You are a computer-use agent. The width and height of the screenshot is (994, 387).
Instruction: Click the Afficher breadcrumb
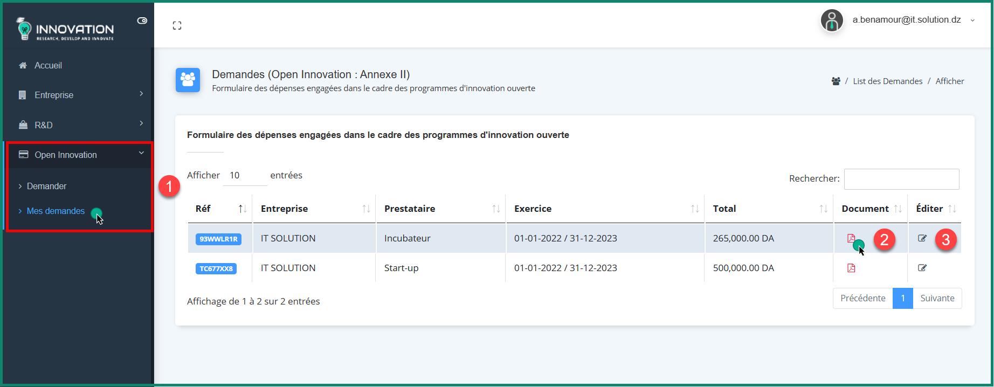(x=950, y=81)
